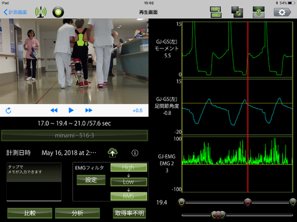Fast-forward the video playback
Screen dimensions: 297x222
(x=88, y=110)
